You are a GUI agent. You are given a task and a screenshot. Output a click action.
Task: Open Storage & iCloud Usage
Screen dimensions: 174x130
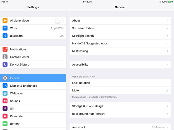click(120, 106)
